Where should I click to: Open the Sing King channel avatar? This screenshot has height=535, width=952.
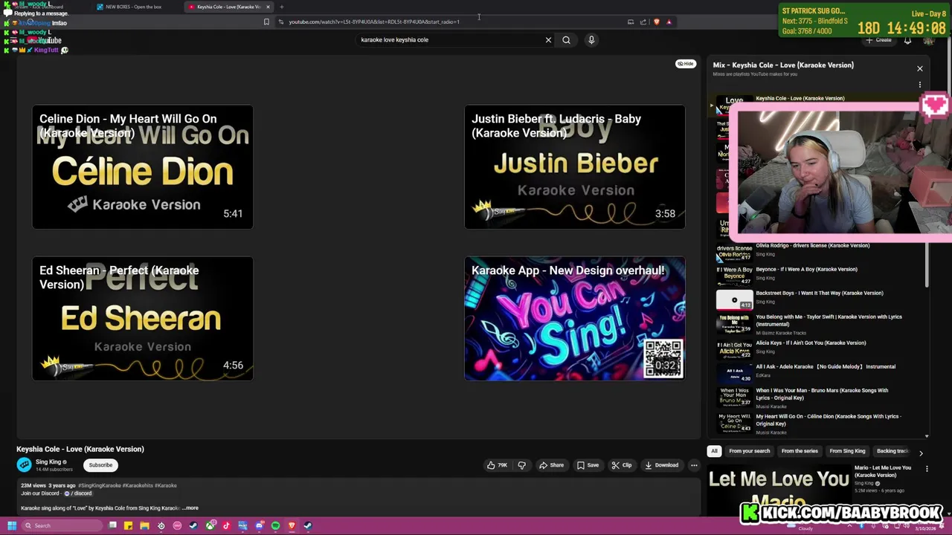[x=25, y=465]
